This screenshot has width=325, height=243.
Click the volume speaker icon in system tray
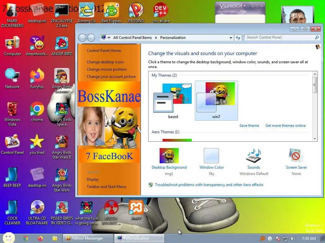pos(293,239)
